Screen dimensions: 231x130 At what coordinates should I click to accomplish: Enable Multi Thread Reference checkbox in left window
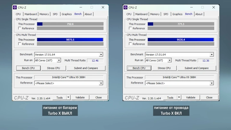(20, 44)
